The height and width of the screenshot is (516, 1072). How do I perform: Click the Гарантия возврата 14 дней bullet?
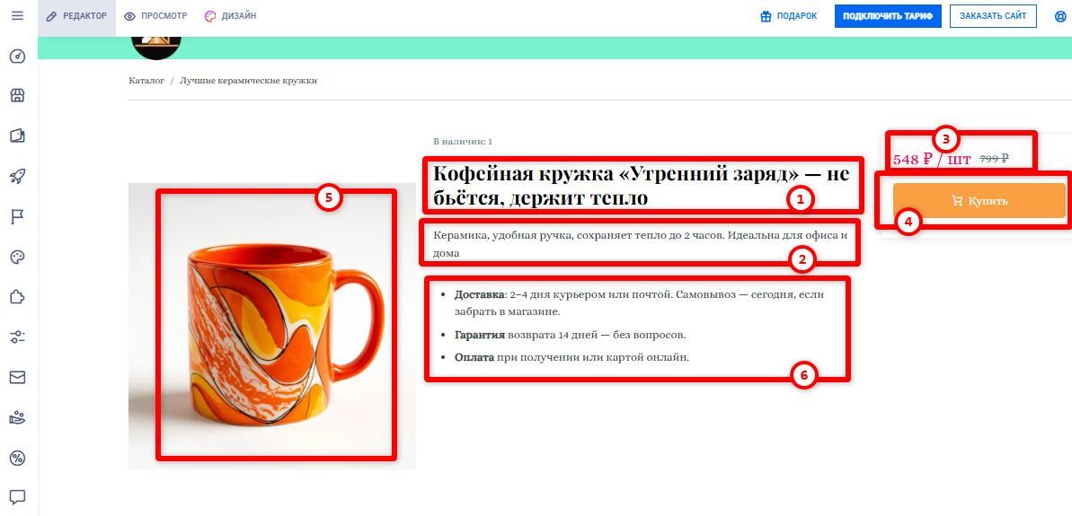click(x=570, y=335)
